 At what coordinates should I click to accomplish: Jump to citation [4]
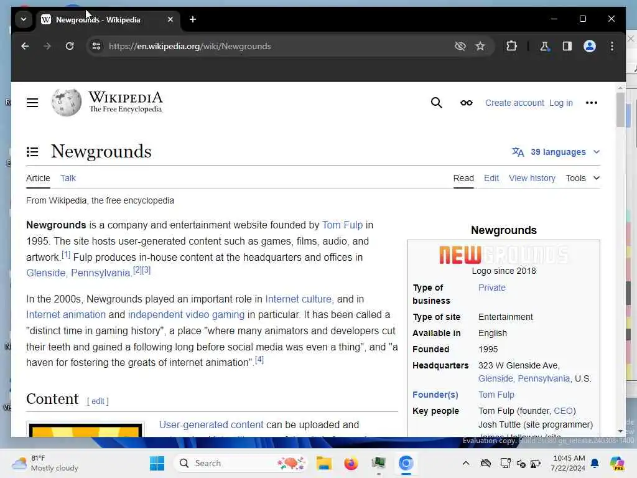[x=259, y=360]
